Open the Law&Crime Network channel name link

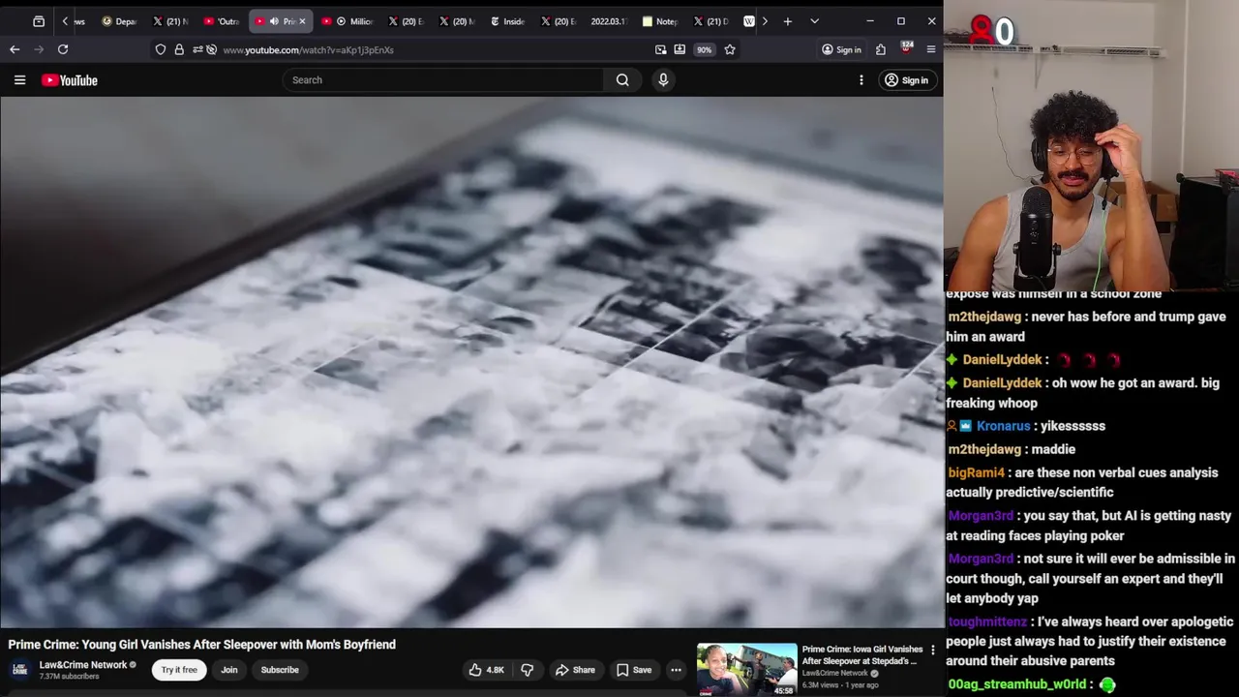[83, 665]
